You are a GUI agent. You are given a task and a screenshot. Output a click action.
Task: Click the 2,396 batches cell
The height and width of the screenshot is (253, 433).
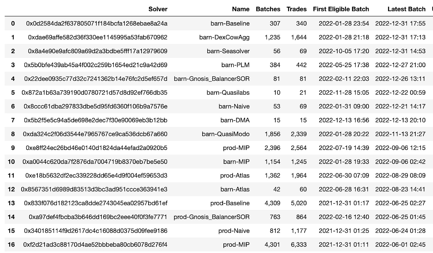(272, 148)
